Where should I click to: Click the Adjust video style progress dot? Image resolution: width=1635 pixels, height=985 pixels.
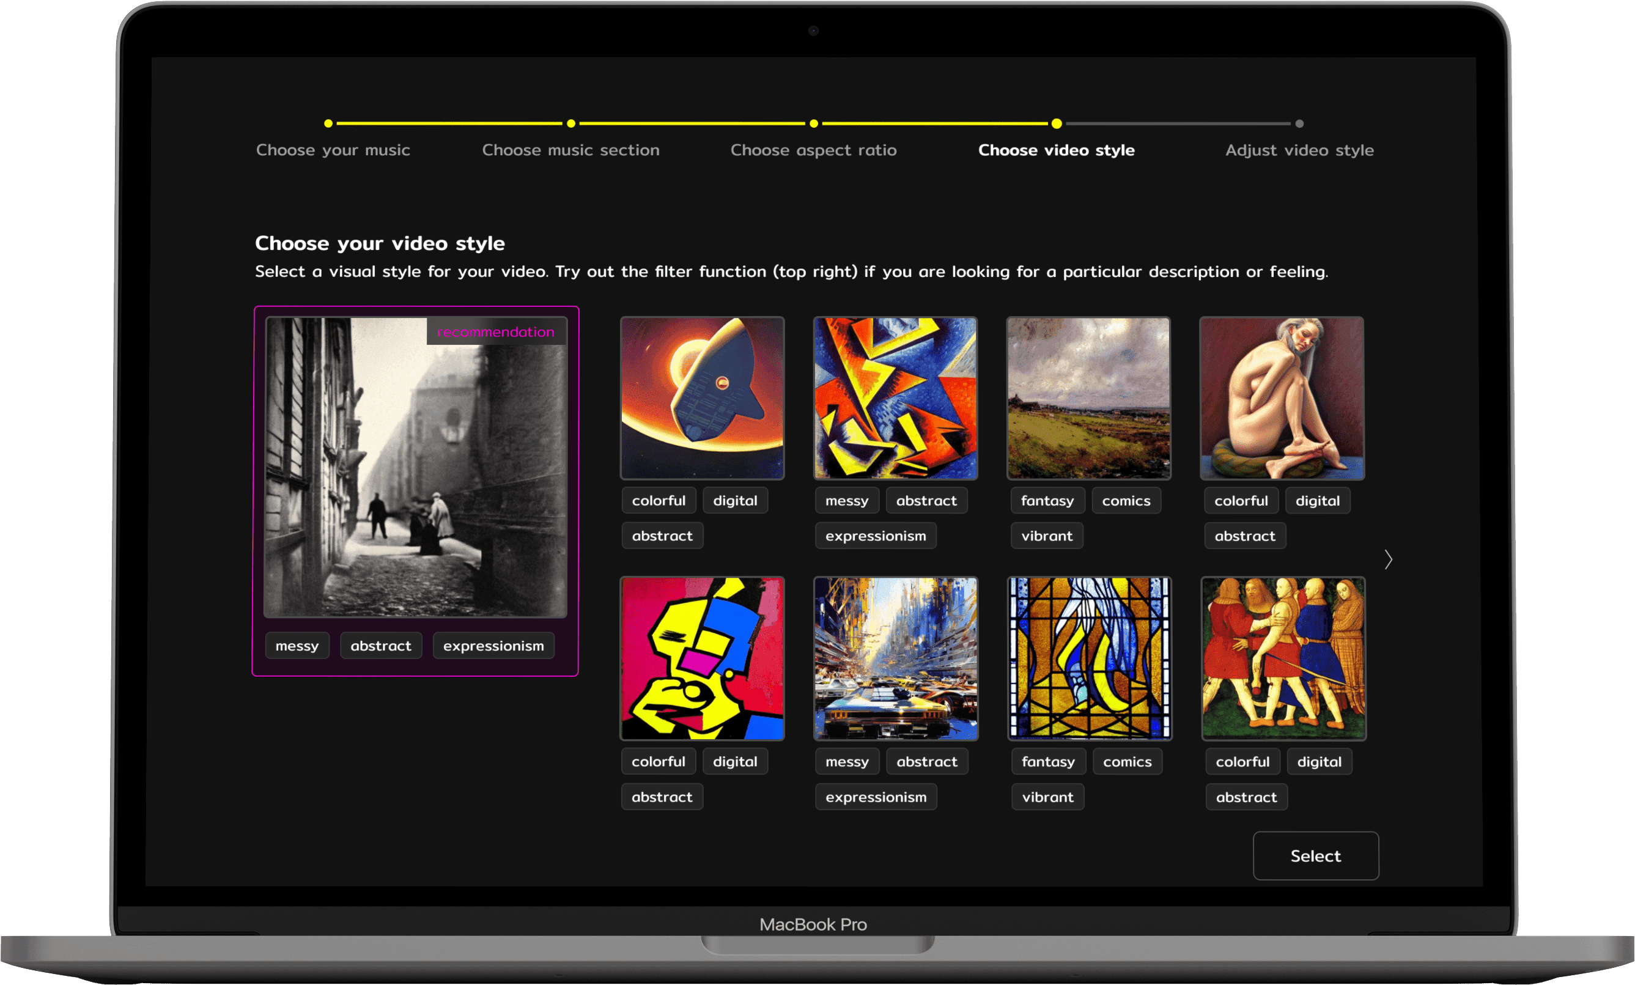pyautogui.click(x=1299, y=124)
